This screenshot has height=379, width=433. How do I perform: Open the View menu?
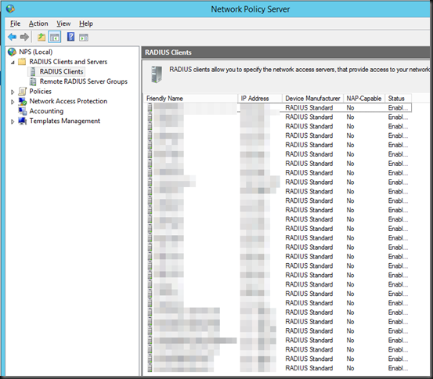63,23
